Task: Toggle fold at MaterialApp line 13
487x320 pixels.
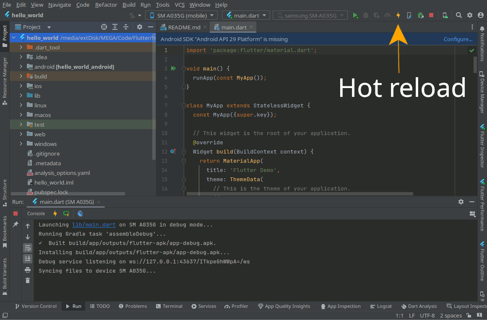Action: pos(184,161)
